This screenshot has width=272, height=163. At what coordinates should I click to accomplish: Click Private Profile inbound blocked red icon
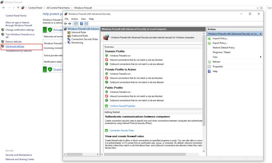[x=107, y=78]
